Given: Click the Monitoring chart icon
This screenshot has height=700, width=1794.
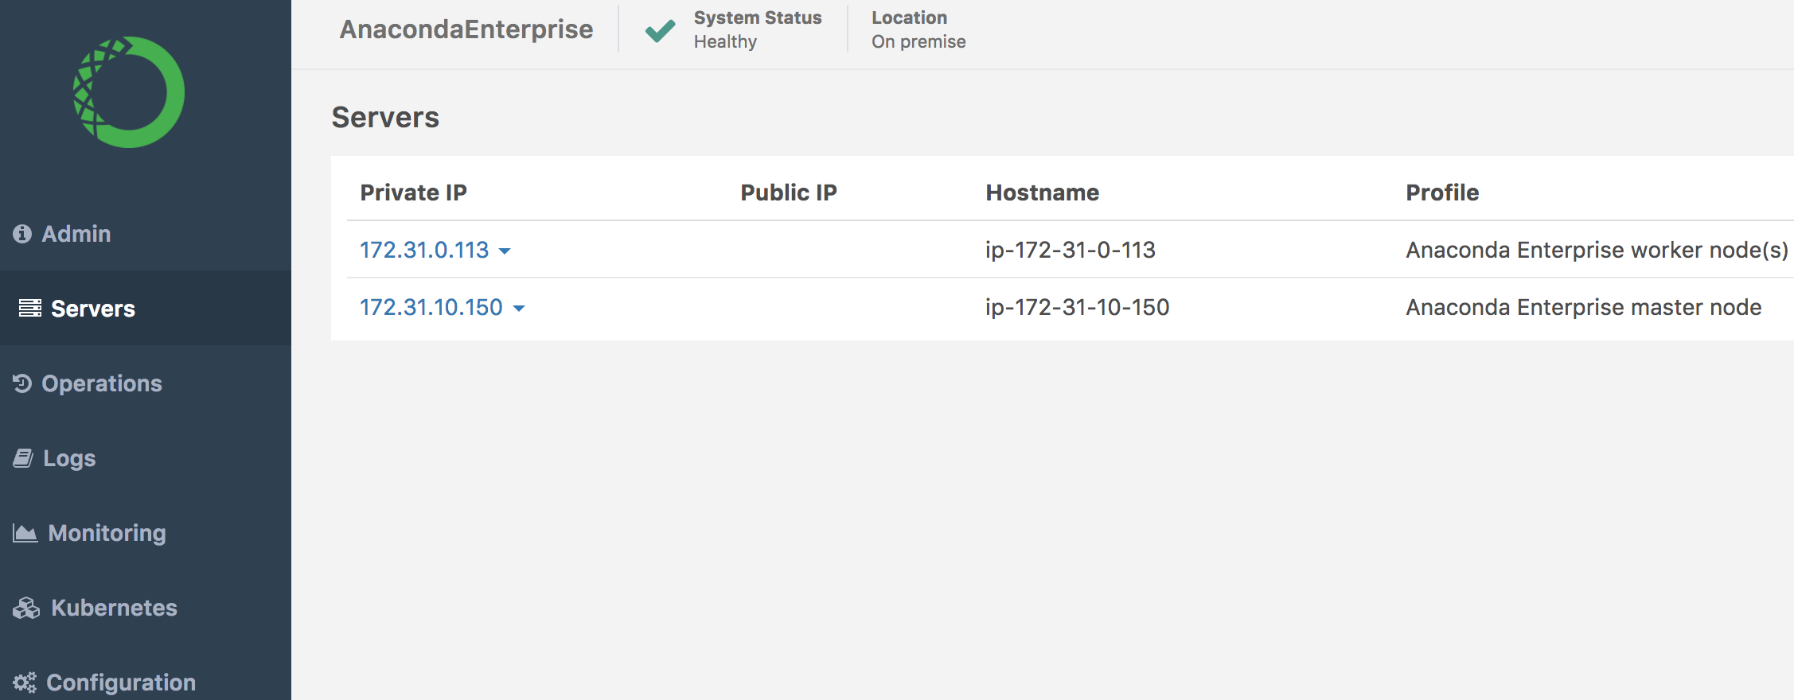Looking at the screenshot, I should click(x=25, y=533).
